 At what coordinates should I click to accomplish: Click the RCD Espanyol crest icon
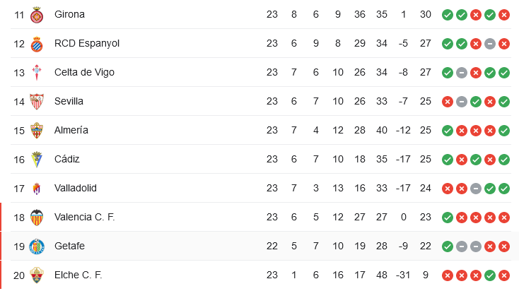click(37, 44)
